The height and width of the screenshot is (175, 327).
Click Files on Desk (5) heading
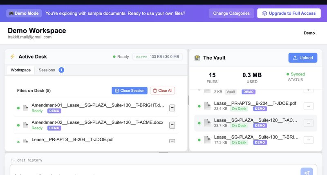point(34,91)
